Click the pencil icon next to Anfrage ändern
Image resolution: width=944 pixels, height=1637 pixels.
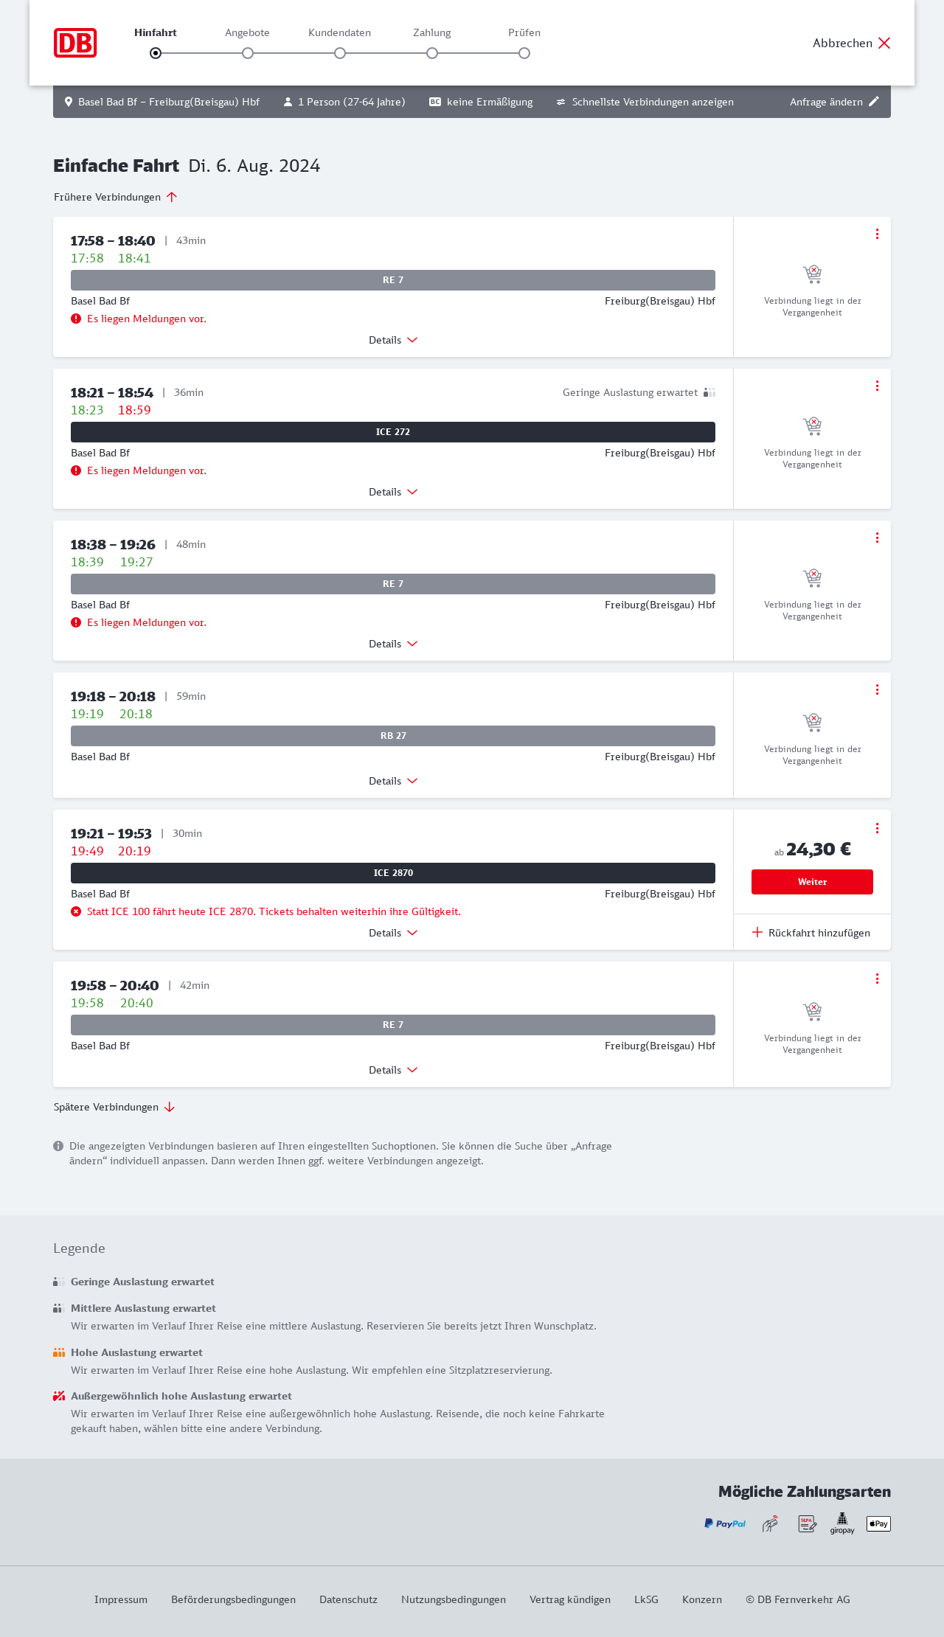[874, 102]
